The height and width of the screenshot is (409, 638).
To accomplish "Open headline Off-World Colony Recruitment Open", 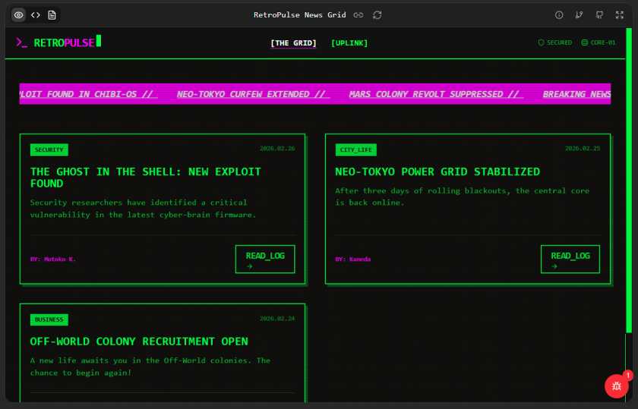I will pos(139,341).
